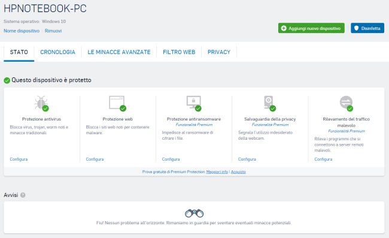Click 'Questo dispositivo è protetto' status text
This screenshot has height=238, width=389.
(51, 80)
